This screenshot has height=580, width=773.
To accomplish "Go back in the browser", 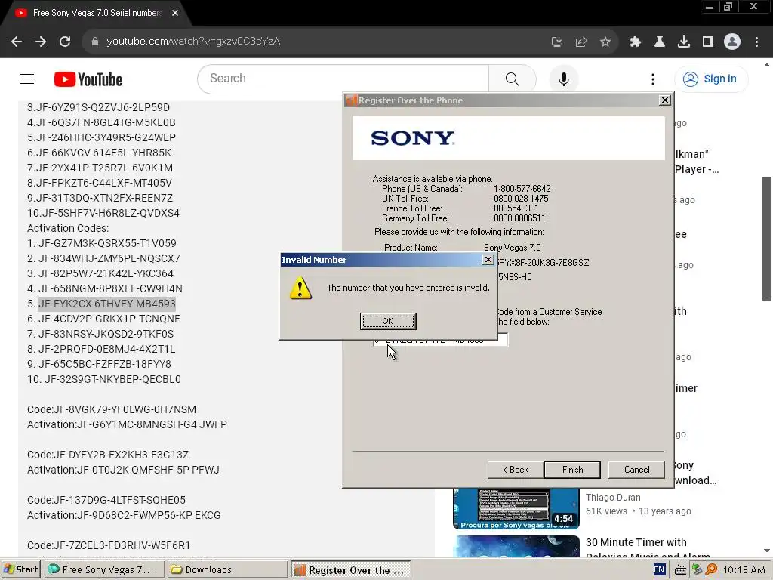I will (x=17, y=42).
